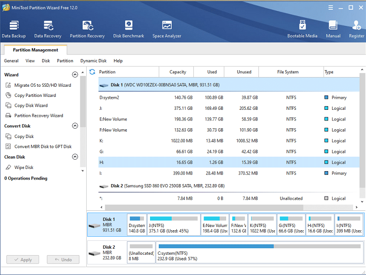Screen dimensions: 366x275
Task: Click the Migrate OS to SSD/HD Wizard icon
Action: [x=8, y=85]
